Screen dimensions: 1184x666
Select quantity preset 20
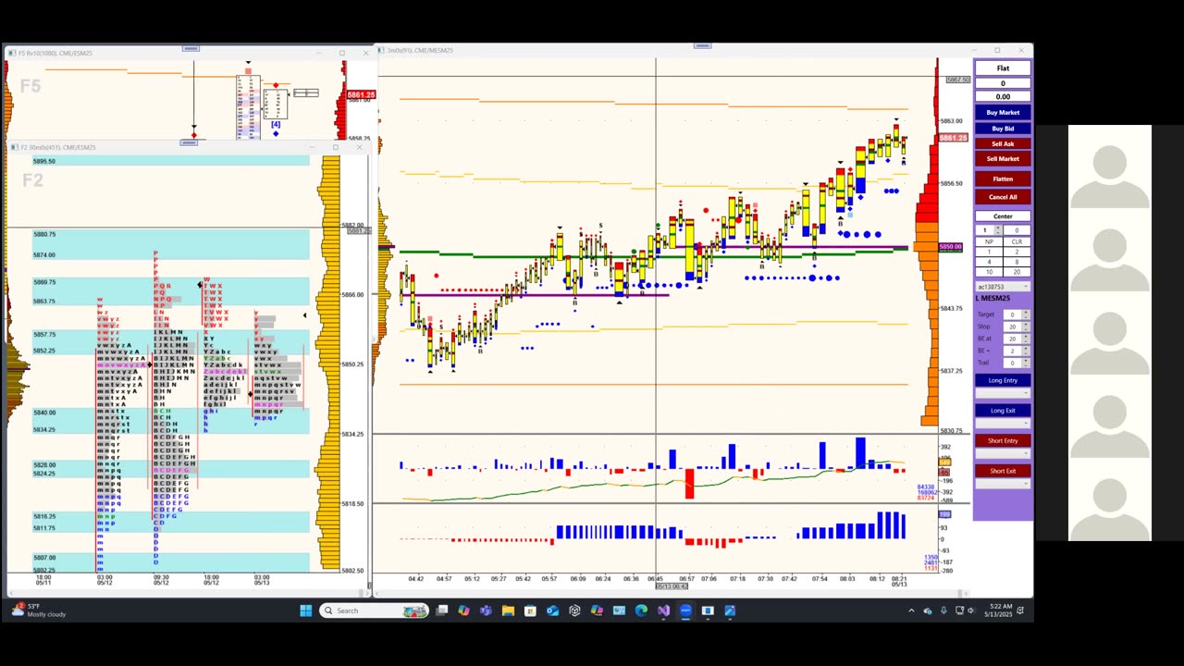[1017, 272]
